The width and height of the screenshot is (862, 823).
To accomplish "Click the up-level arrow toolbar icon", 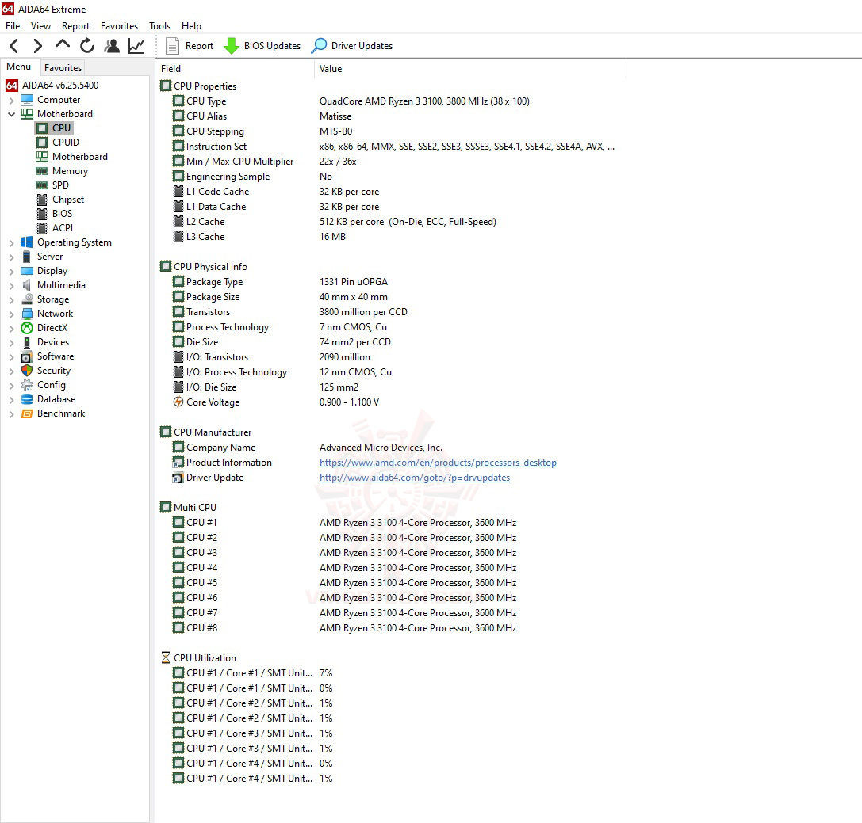I will click(x=63, y=45).
